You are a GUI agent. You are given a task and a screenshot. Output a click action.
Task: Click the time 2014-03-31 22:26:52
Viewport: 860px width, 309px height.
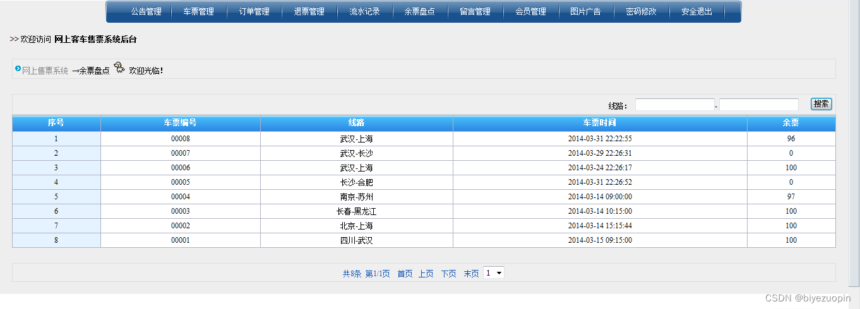(600, 182)
